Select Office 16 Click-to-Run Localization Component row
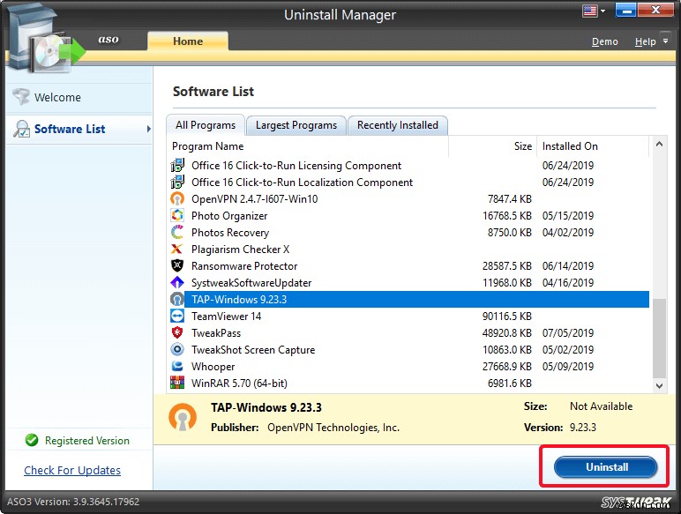The width and height of the screenshot is (681, 514). (408, 182)
